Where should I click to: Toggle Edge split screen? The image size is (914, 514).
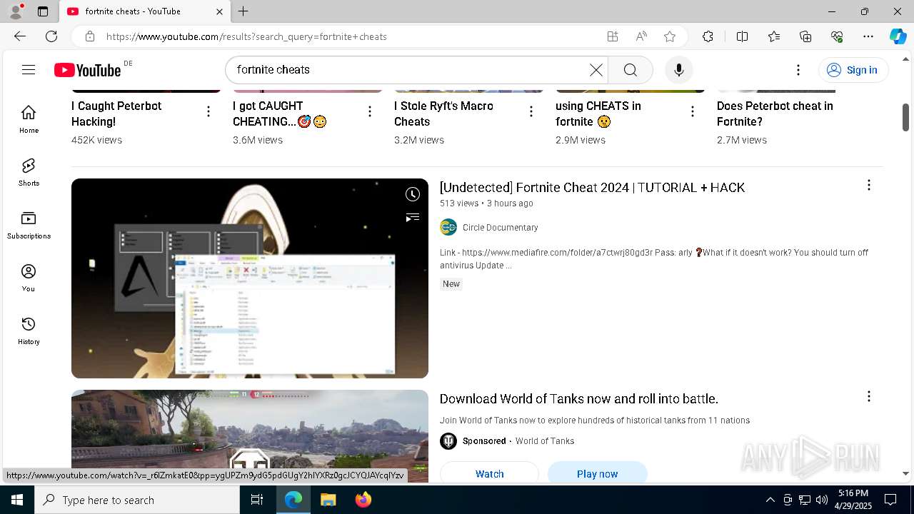tap(742, 36)
